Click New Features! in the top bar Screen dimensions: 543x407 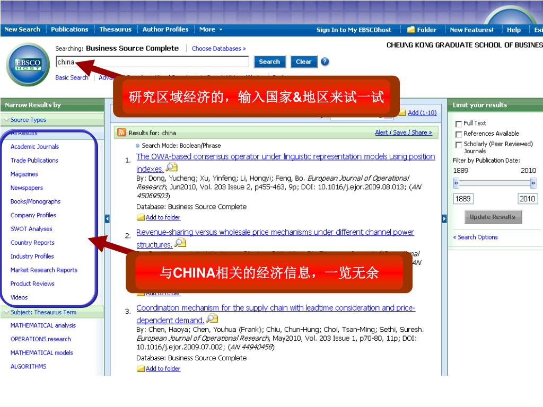click(471, 30)
